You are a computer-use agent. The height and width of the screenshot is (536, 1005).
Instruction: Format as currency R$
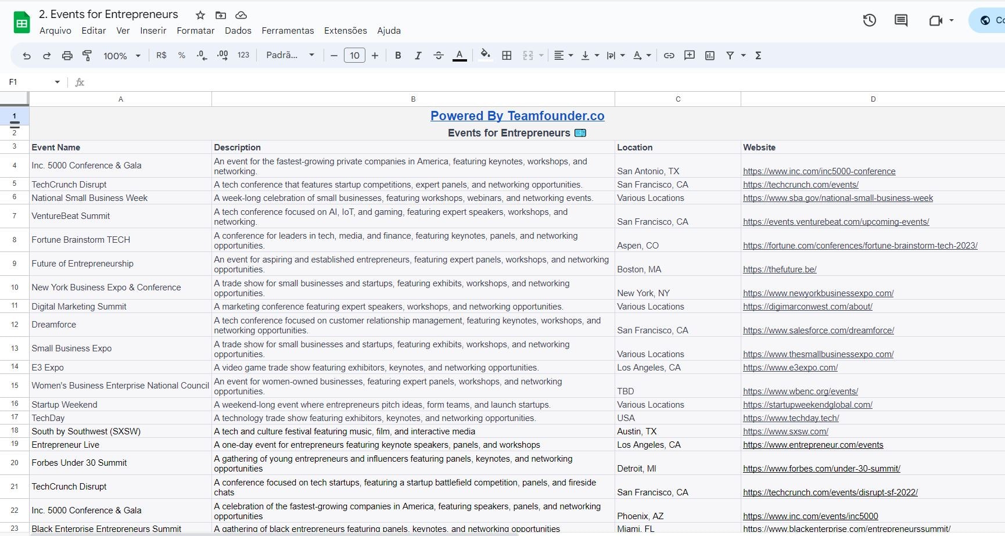[161, 55]
